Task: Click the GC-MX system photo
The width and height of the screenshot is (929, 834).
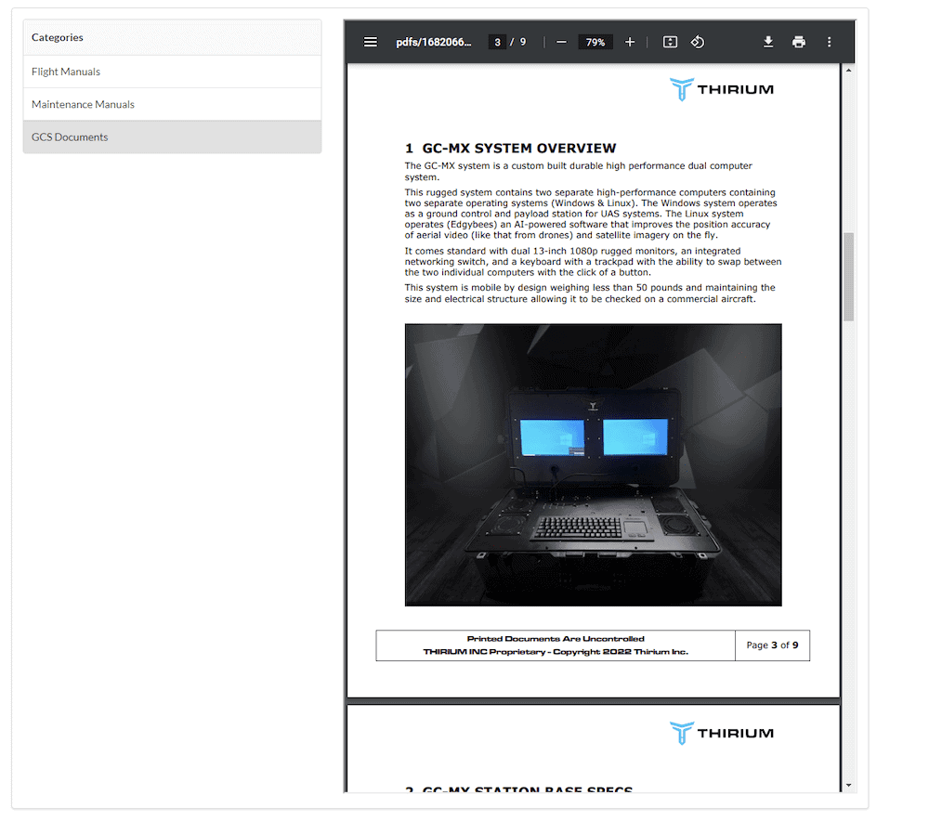Action: (593, 465)
